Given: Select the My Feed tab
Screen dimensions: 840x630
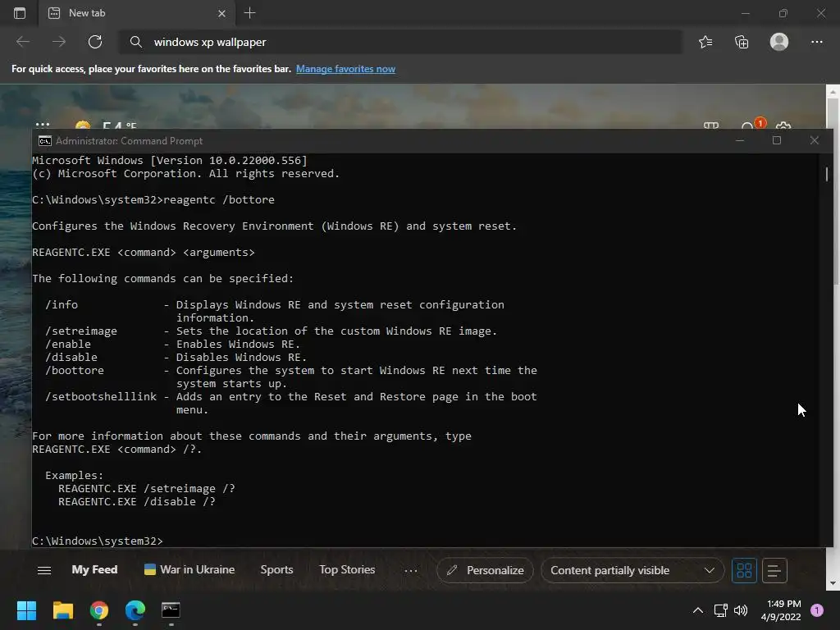Looking at the screenshot, I should 95,570.
